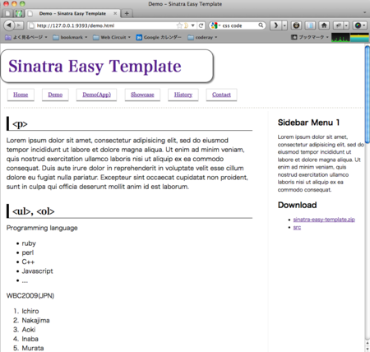Open the list-all-tabs arrow on the tab bar
This screenshot has width=370, height=352.
[364, 12]
